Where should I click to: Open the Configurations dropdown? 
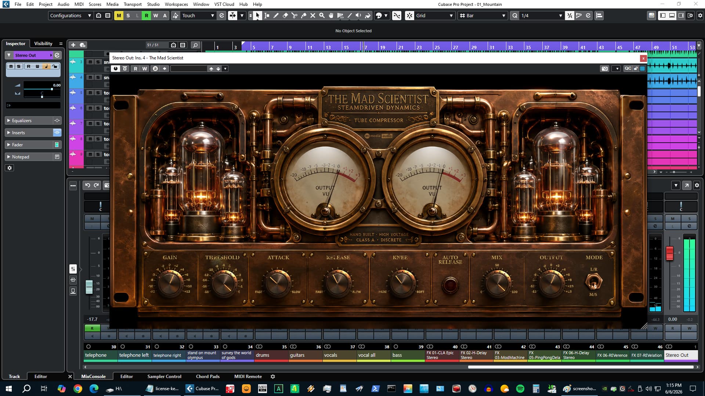pos(70,15)
